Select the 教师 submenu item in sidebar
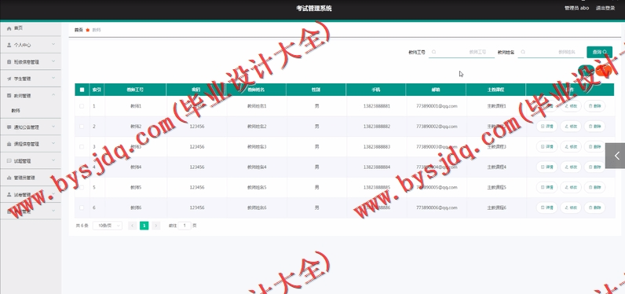The height and width of the screenshot is (294, 625). (x=16, y=111)
